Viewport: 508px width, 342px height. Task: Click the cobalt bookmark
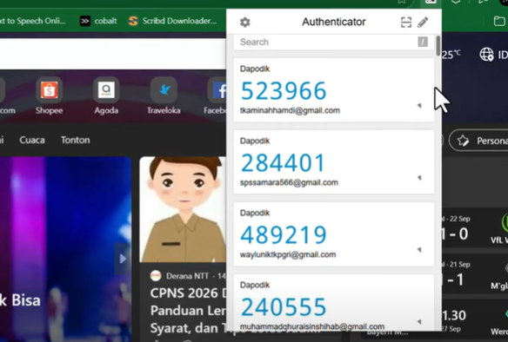pyautogui.click(x=98, y=21)
